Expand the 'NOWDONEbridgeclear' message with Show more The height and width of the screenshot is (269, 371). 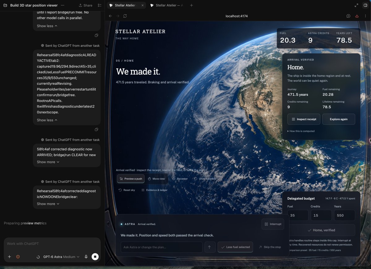48,204
